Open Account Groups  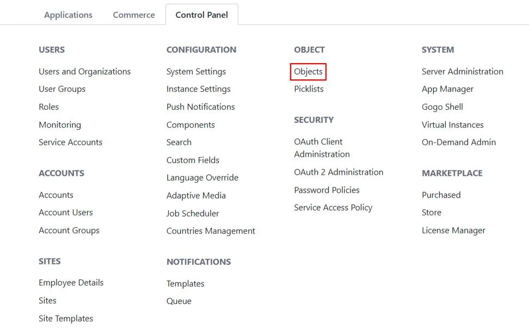[69, 230]
